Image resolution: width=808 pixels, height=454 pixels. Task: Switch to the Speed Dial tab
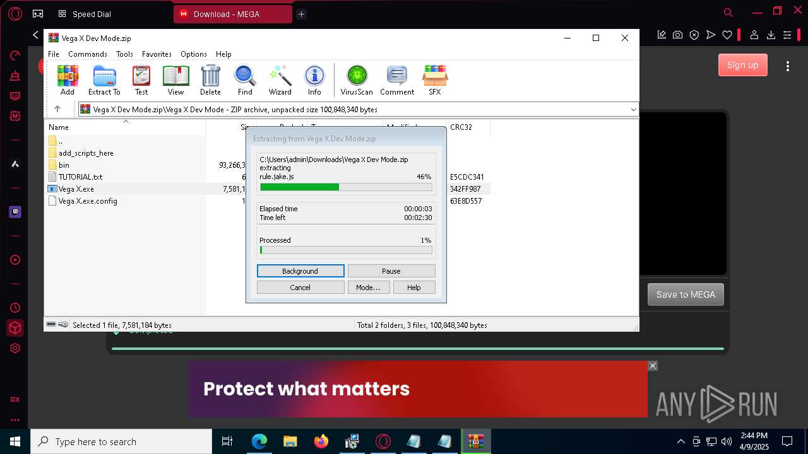pos(85,14)
